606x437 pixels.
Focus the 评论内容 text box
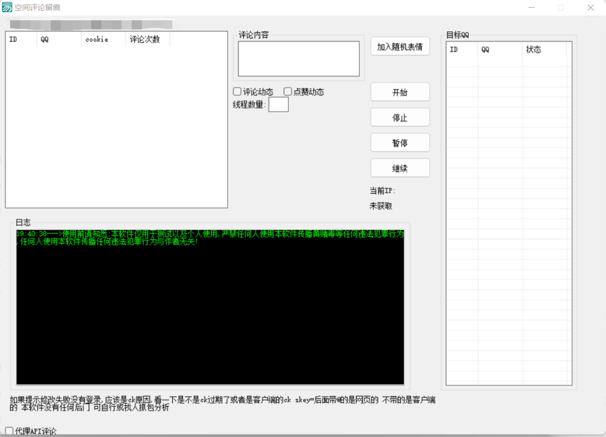coord(298,59)
